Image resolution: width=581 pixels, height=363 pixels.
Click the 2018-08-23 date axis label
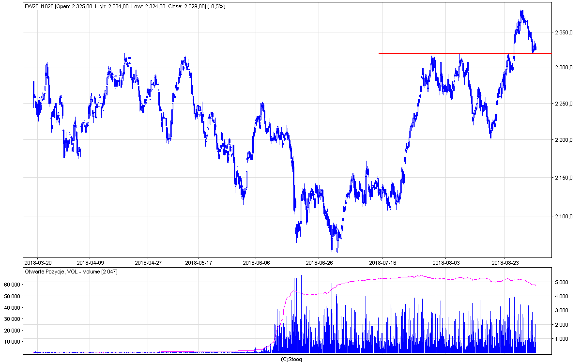[x=505, y=263]
